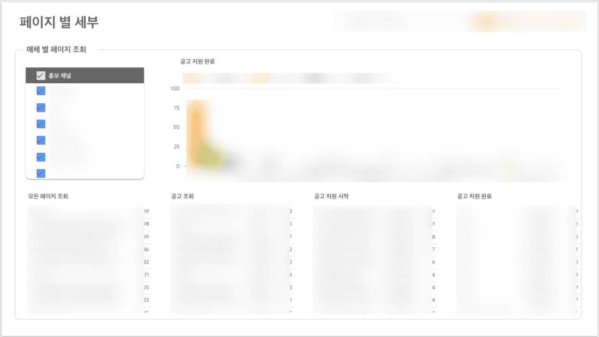Screen dimensions: 599x337
Task: Click the row ending in 71 in 모든 페이지 조회
Action: tap(87, 275)
